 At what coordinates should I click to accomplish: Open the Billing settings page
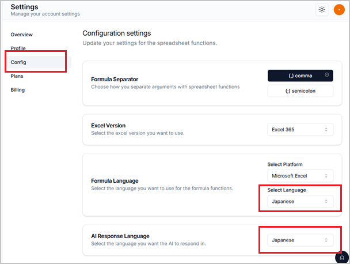coord(18,90)
